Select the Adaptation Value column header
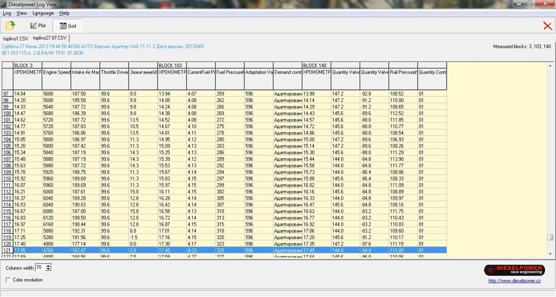This screenshot has height=297, width=556. [259, 79]
